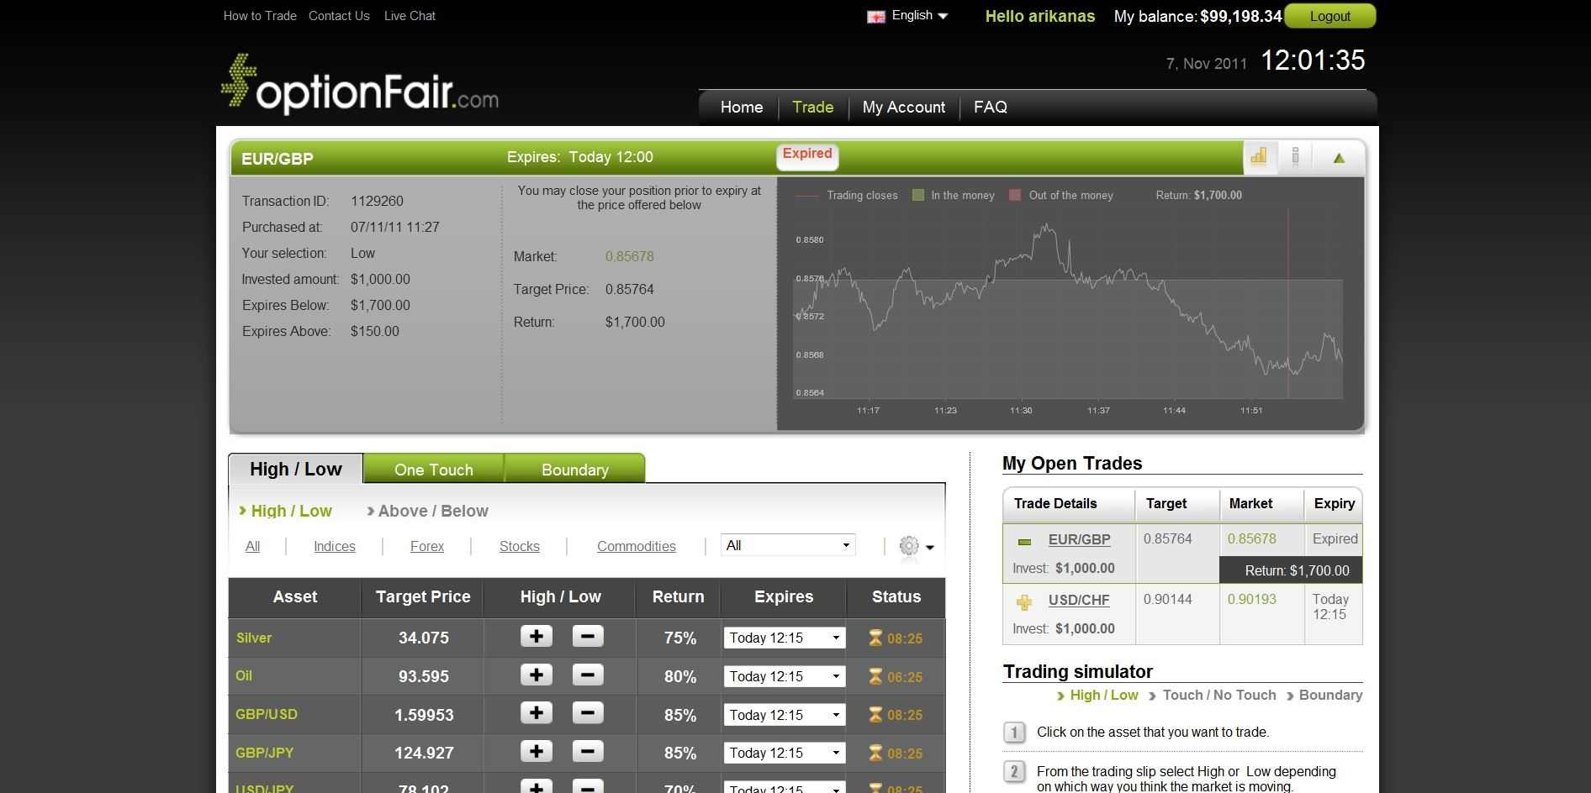Click the Low minus button for GBP/USD

pyautogui.click(x=588, y=714)
